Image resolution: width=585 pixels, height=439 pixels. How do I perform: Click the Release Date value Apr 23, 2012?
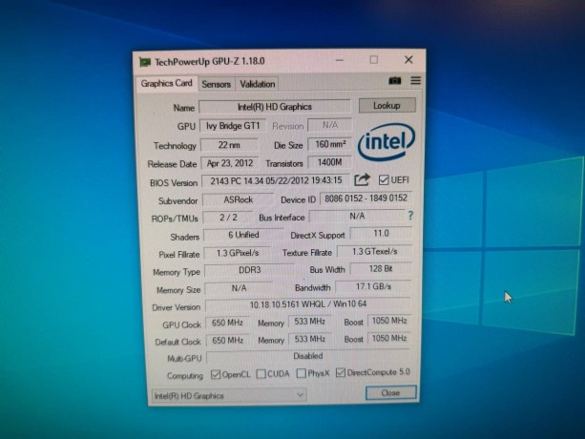230,163
